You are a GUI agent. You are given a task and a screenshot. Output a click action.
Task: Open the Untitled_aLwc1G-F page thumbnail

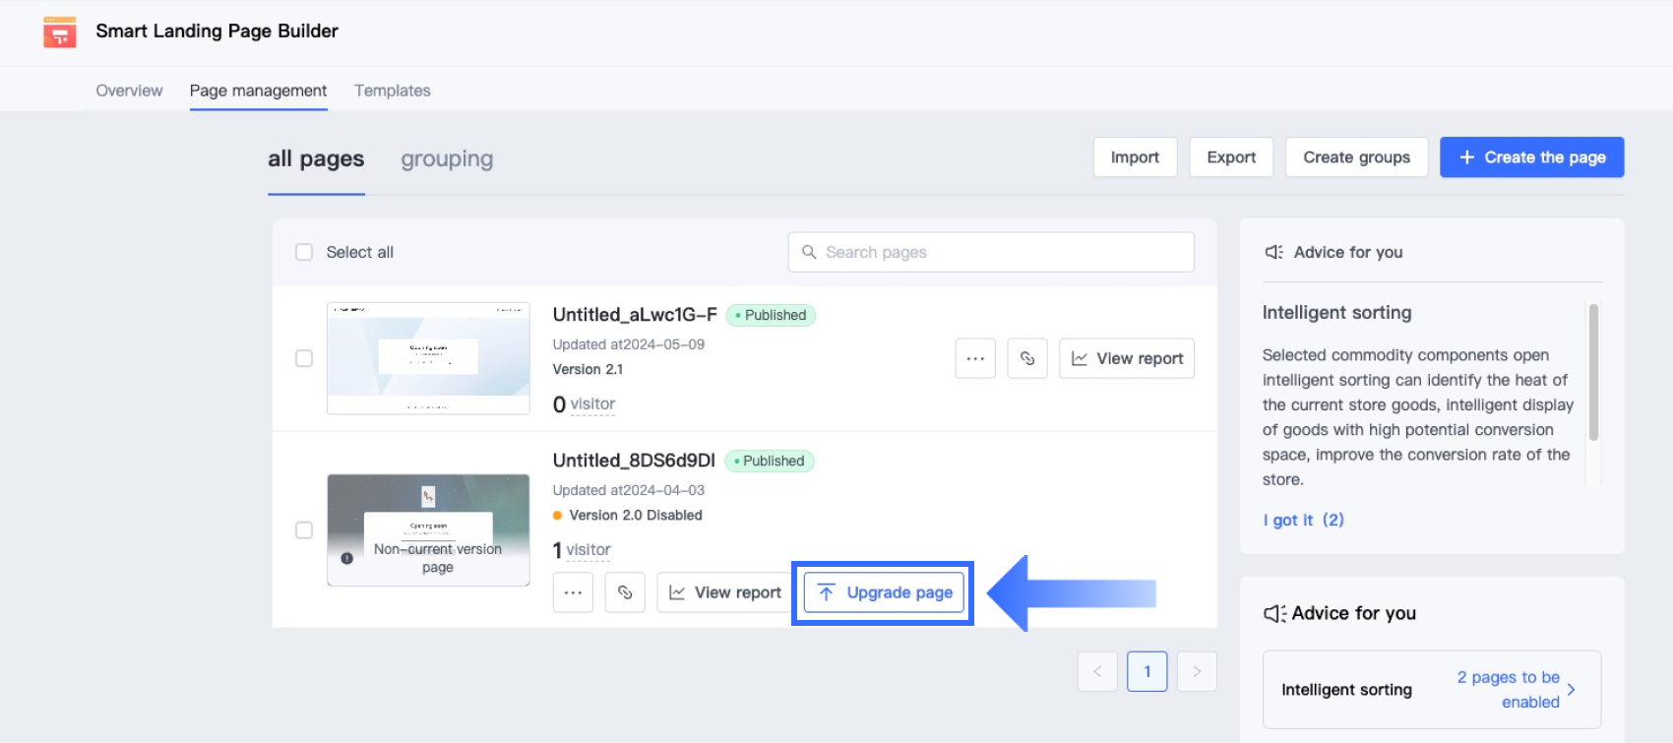click(x=428, y=358)
